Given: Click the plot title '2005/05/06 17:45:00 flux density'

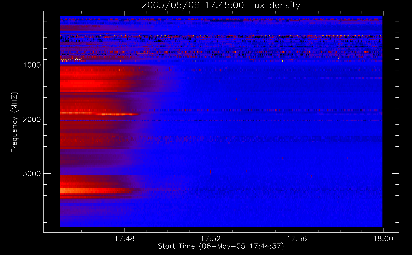Looking at the screenshot, I should (221, 5).
